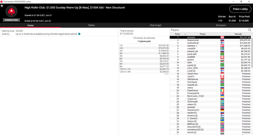Click the tournament window title bar icon

pyautogui.click(x=1, y=1)
